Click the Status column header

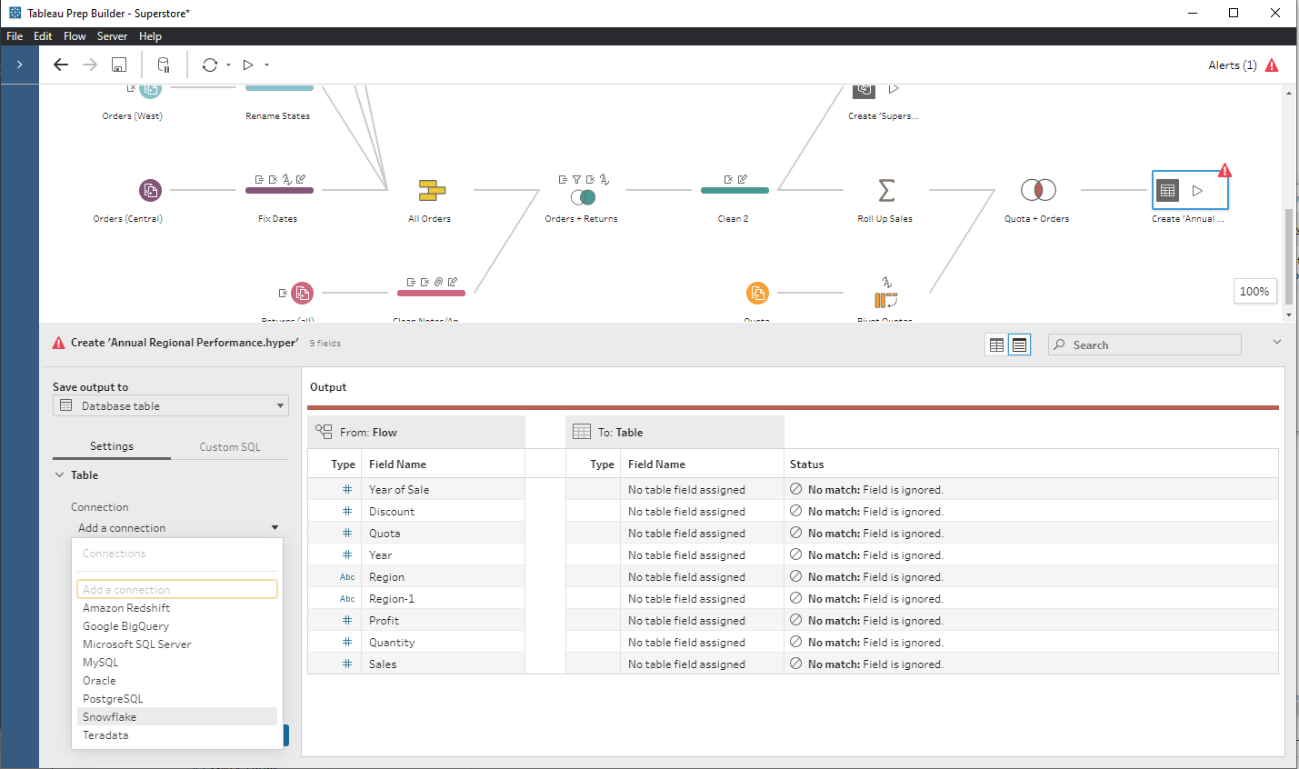point(806,464)
